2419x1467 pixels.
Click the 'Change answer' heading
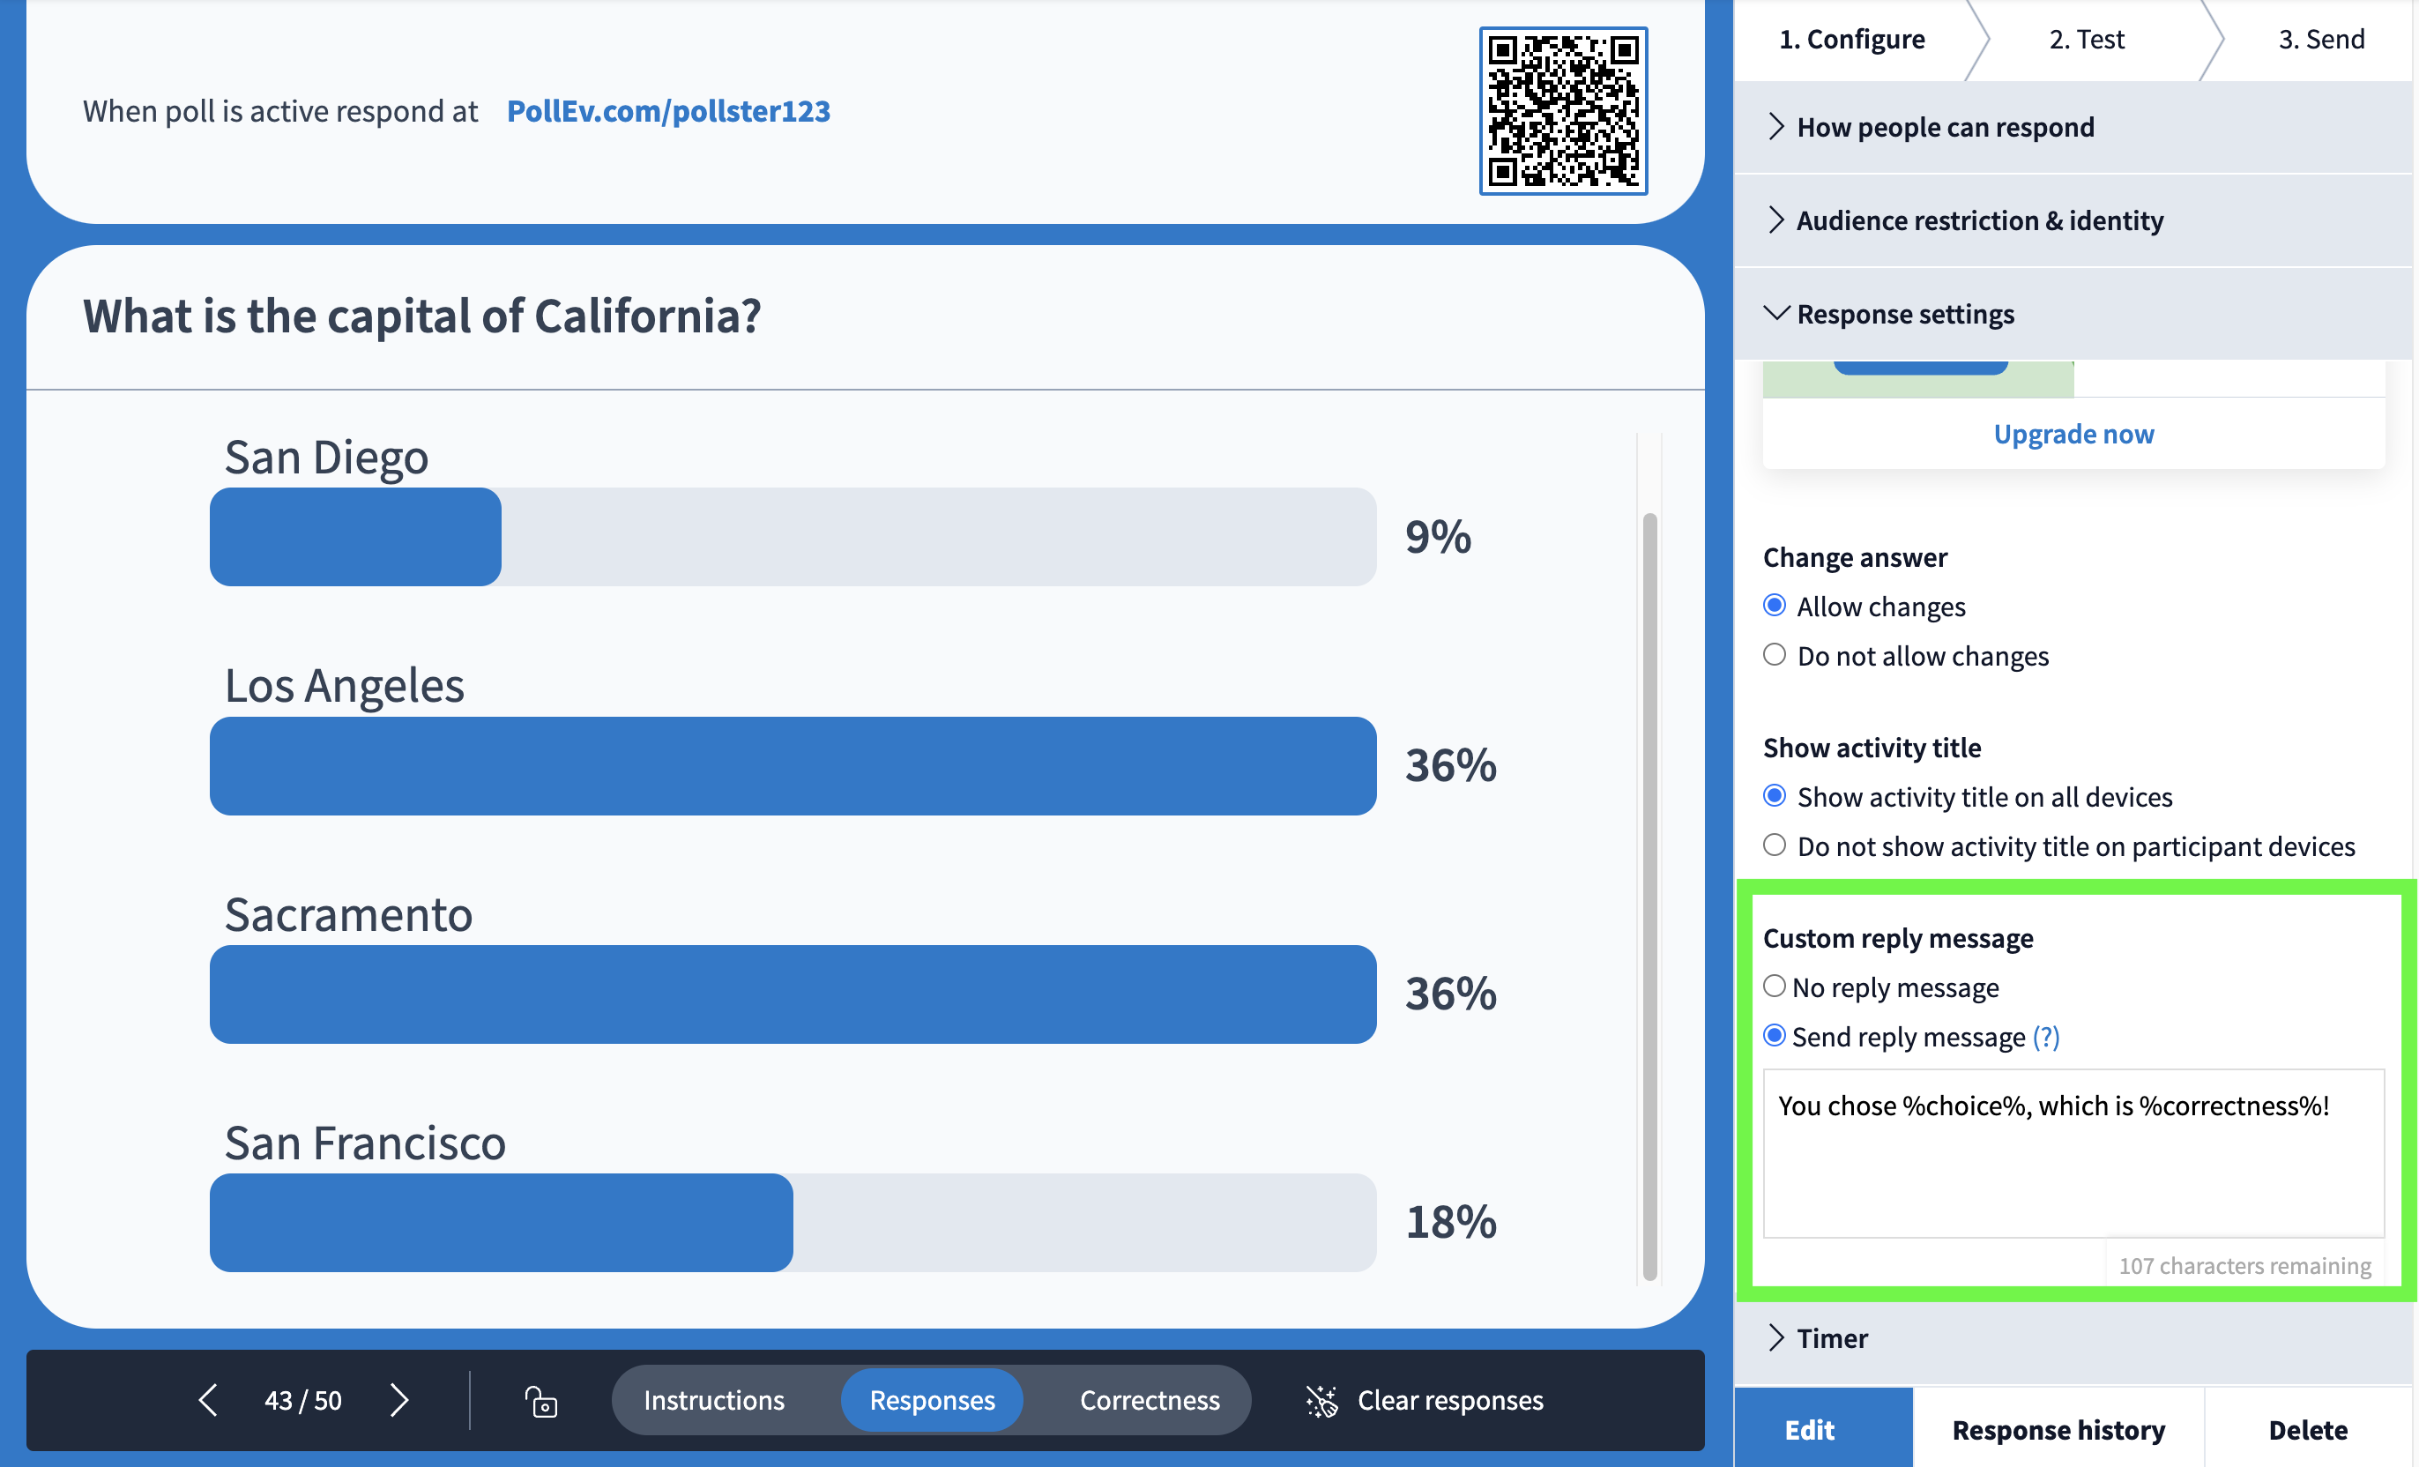[1855, 558]
